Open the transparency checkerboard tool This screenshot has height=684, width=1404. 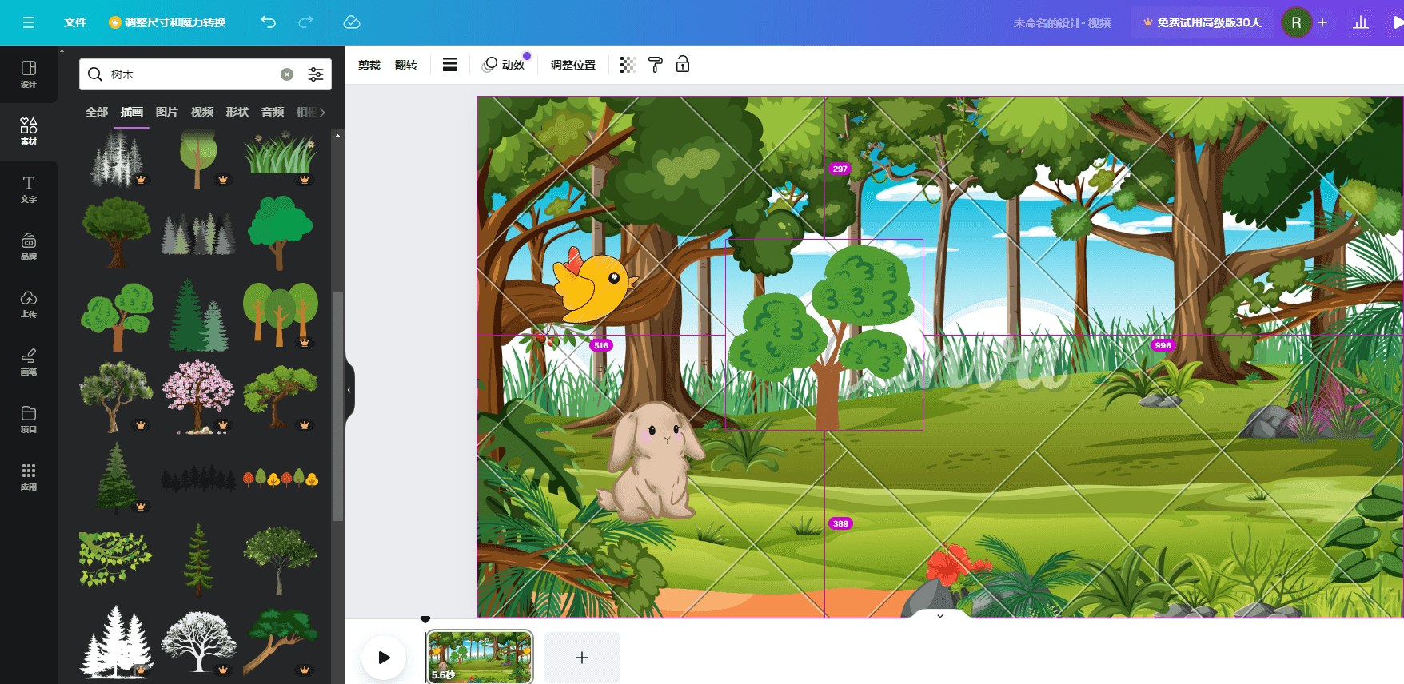point(628,65)
